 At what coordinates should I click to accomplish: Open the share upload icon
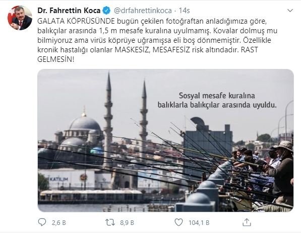pos(247,222)
